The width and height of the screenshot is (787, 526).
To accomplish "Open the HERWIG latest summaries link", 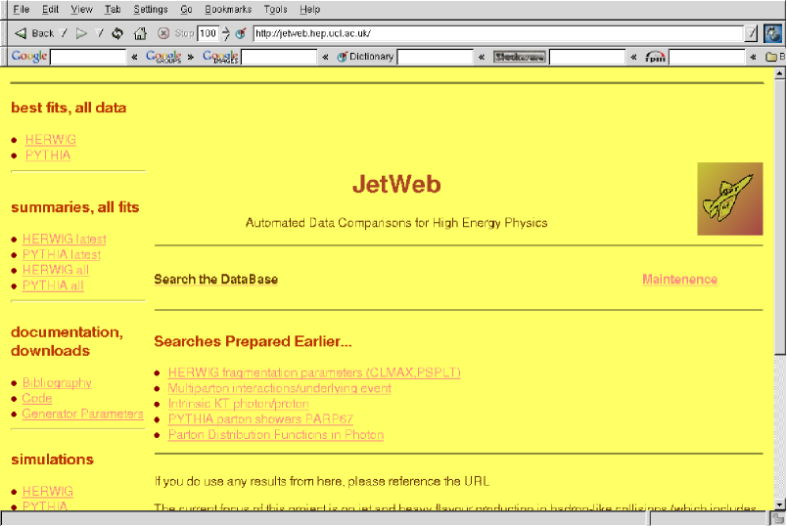I will [x=65, y=239].
